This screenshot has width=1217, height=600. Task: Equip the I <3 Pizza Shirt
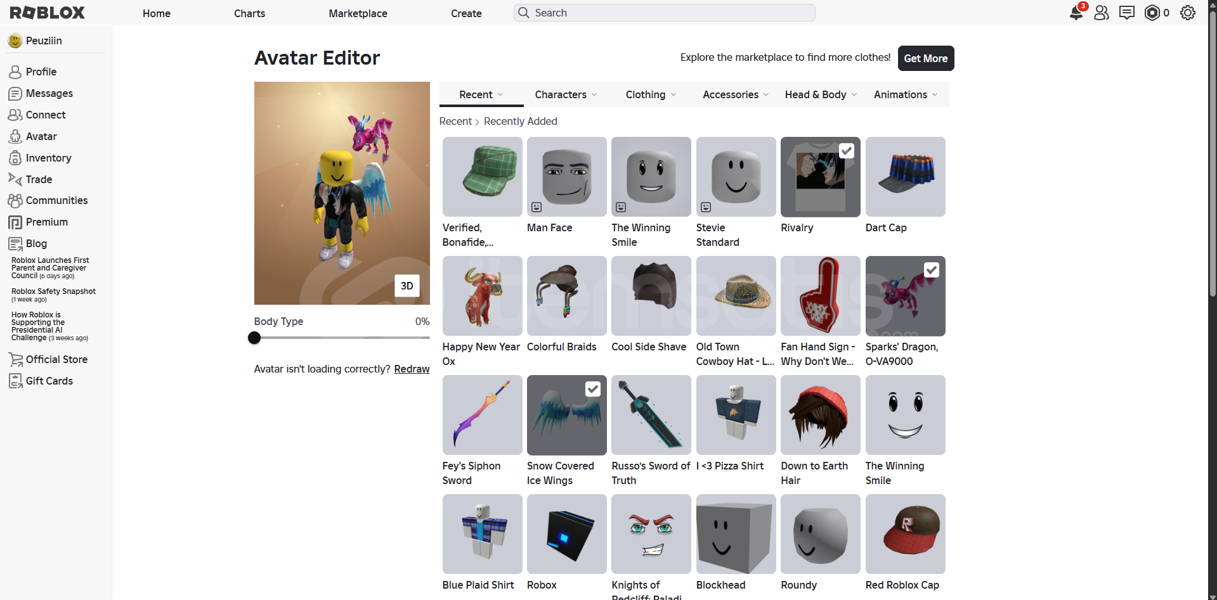click(x=736, y=415)
